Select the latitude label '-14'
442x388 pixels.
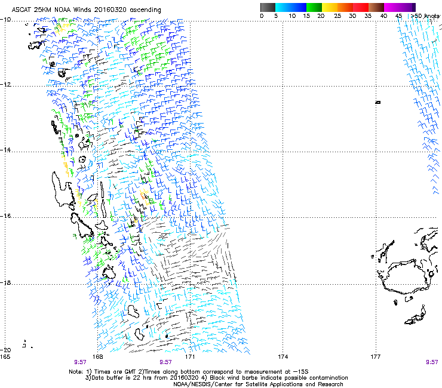pos(5,150)
